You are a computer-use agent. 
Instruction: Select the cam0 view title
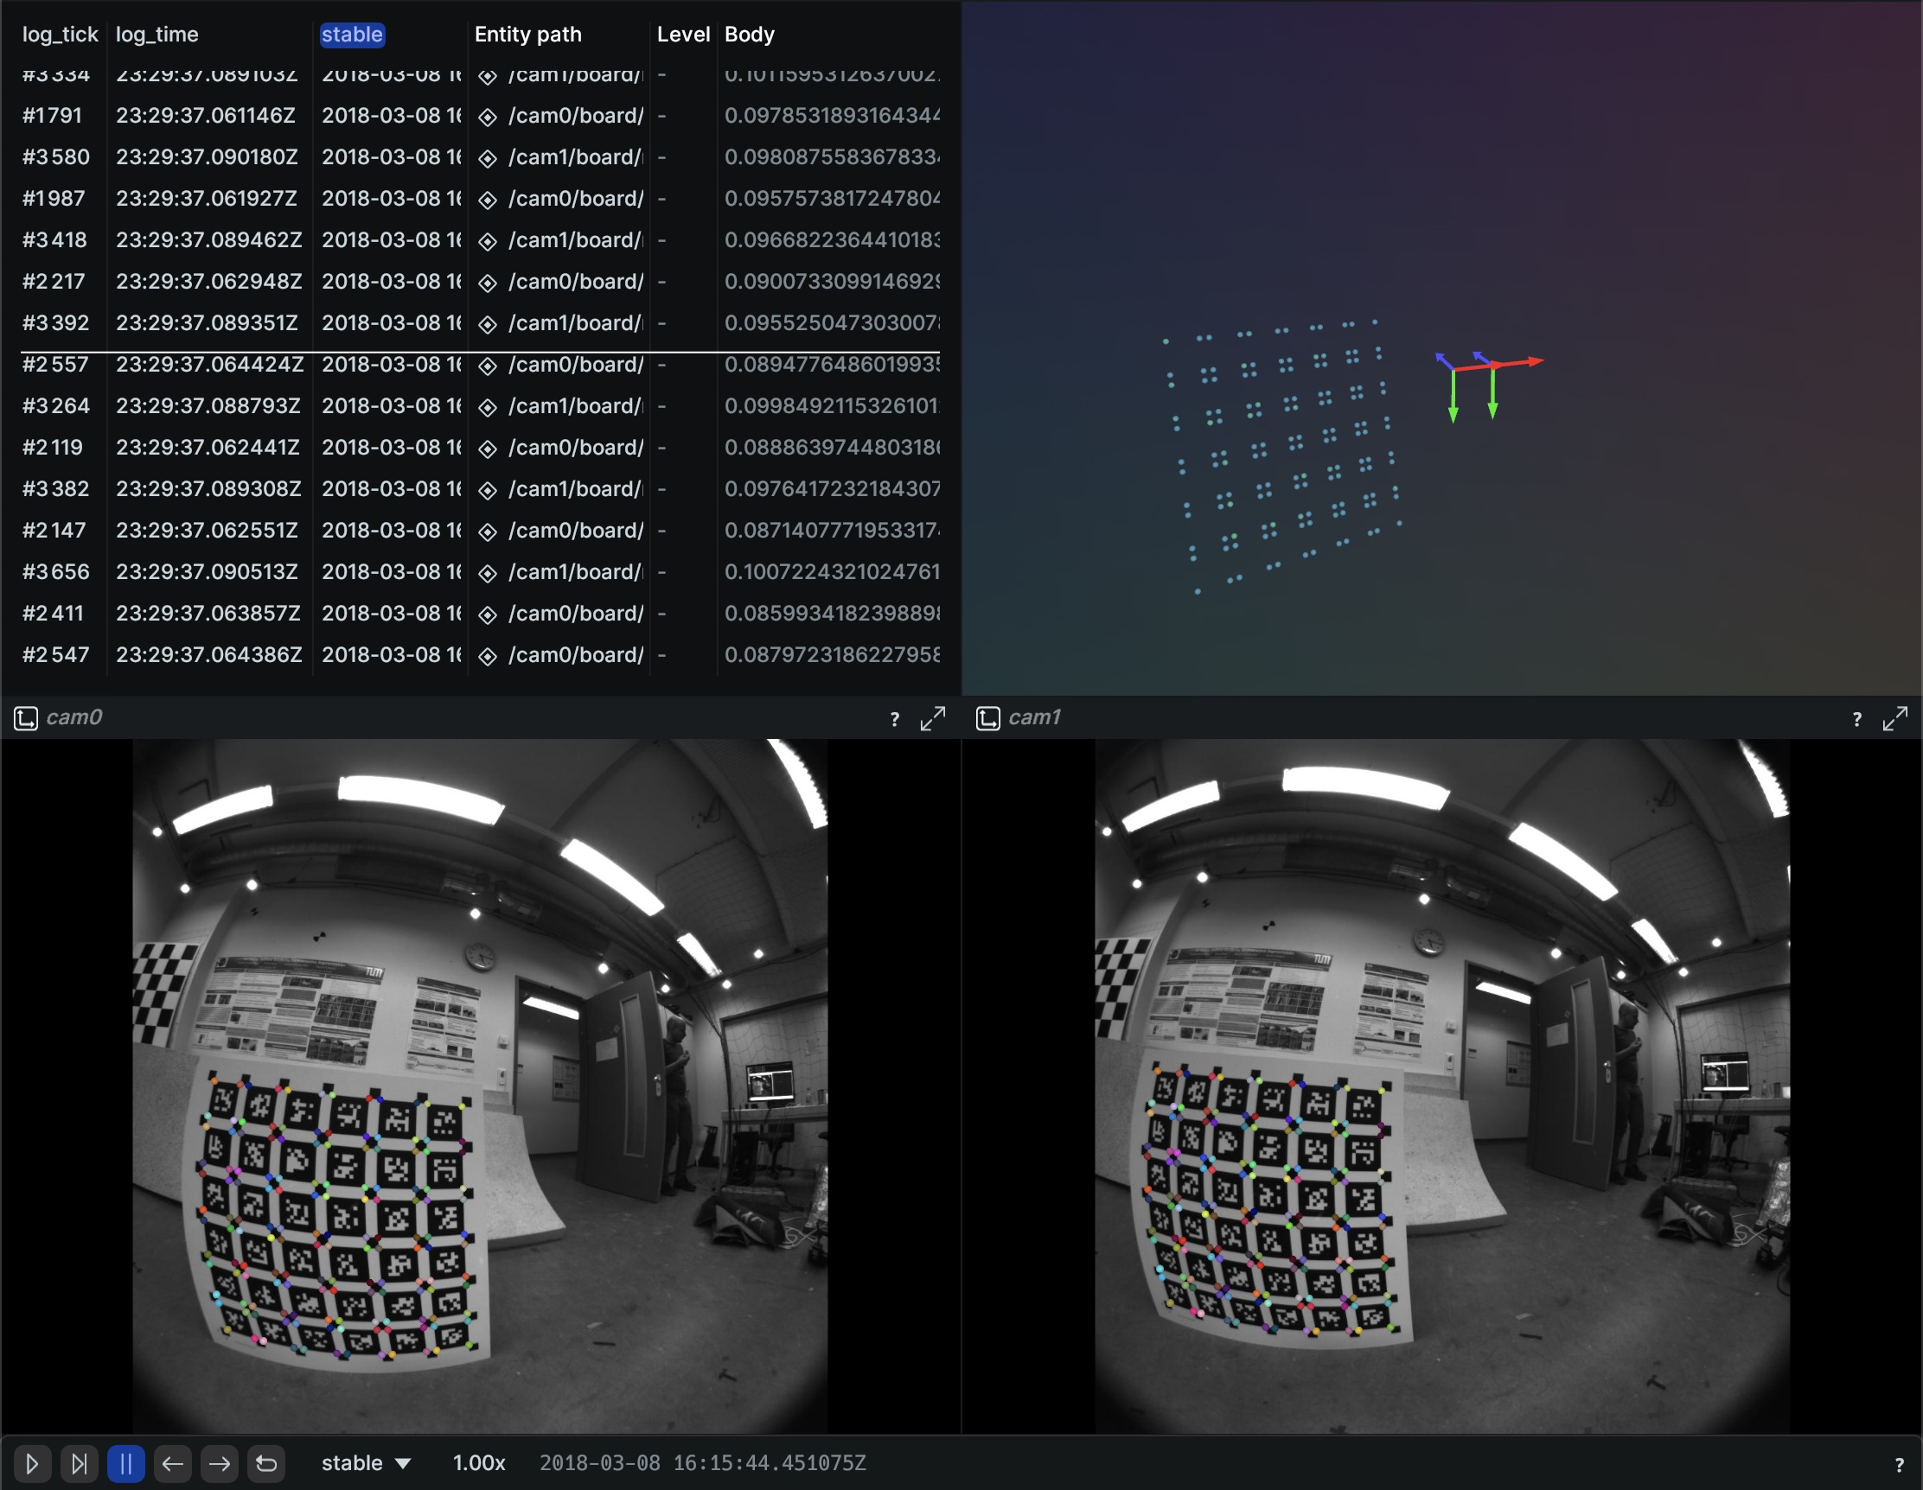(74, 717)
